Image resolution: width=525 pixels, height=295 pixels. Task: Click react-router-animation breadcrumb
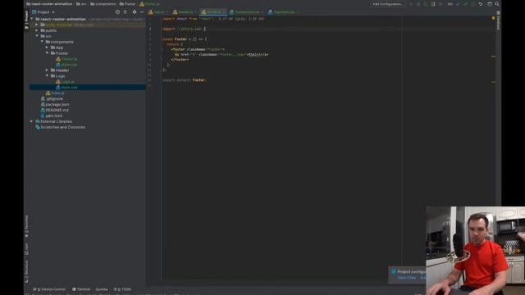click(49, 4)
